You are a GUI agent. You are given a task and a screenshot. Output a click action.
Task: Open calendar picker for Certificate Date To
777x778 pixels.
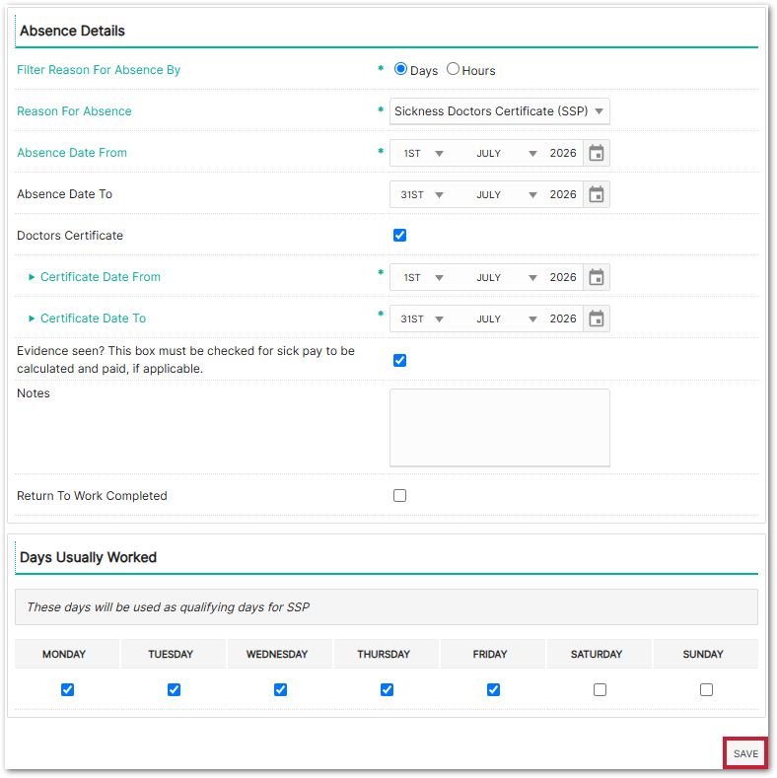tap(596, 318)
